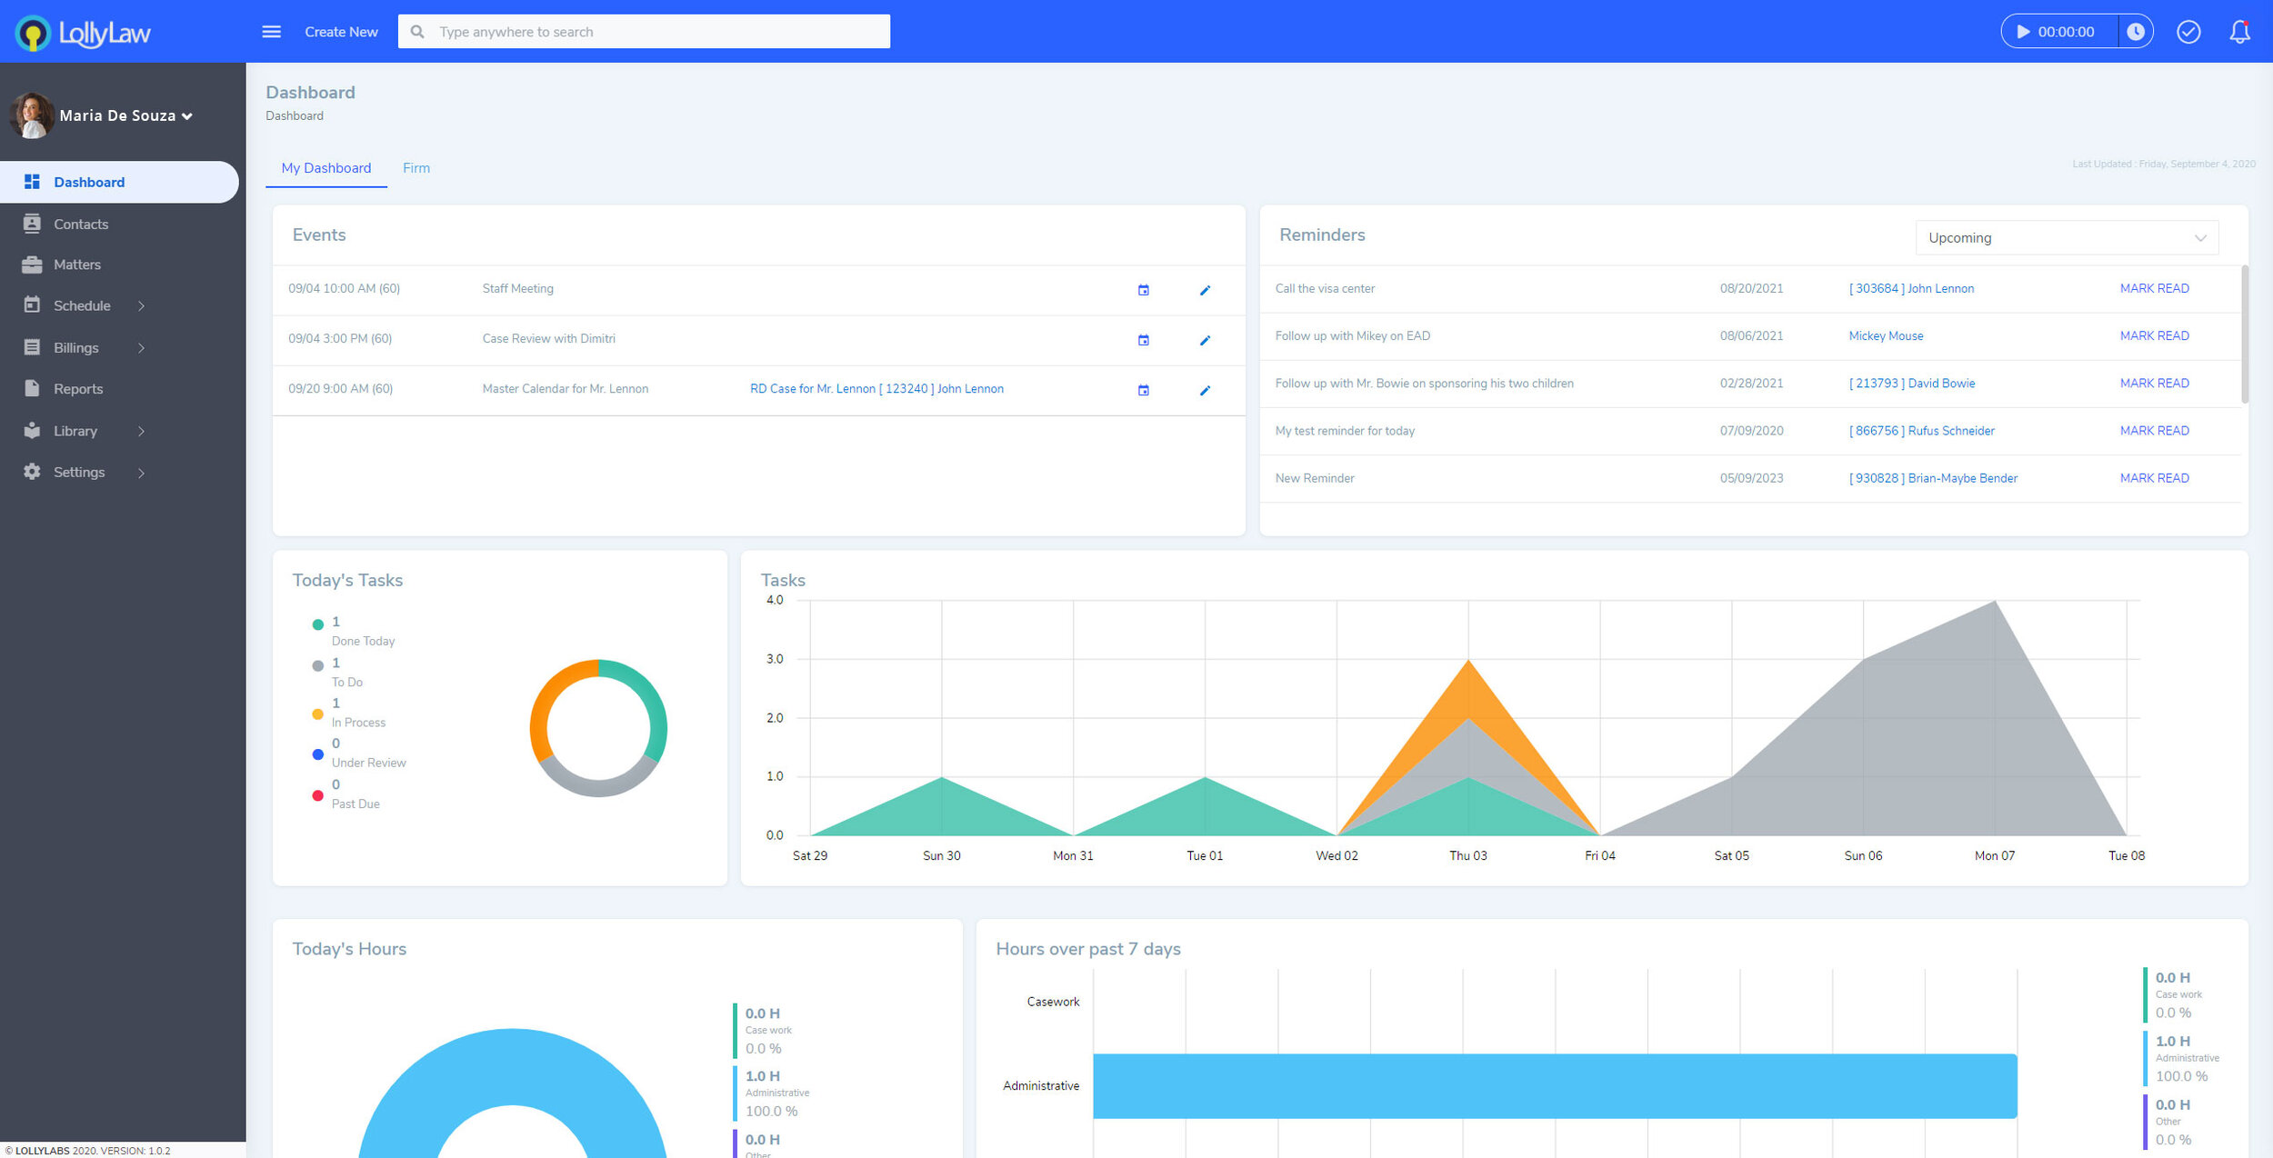The image size is (2273, 1158).
Task: Click the Schedule calendar icon
Action: [x=32, y=305]
